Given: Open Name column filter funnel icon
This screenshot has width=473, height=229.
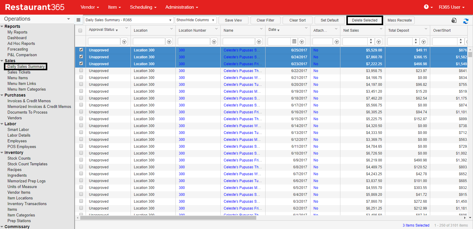Looking at the screenshot, I should point(259,42).
